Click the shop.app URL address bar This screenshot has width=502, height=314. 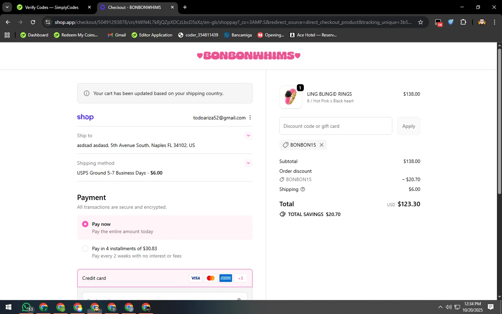233,22
